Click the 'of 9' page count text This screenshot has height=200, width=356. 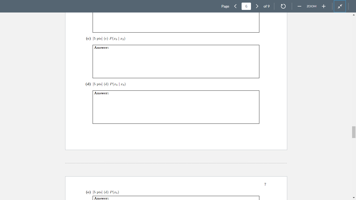pos(266,6)
